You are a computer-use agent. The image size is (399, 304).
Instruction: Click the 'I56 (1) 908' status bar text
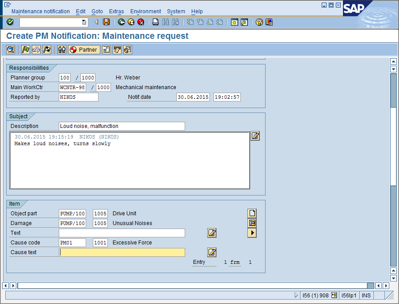(315, 295)
